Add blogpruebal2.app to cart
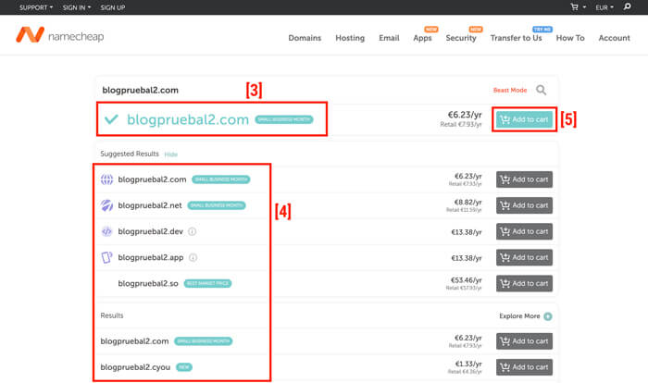The height and width of the screenshot is (383, 648). pos(525,257)
